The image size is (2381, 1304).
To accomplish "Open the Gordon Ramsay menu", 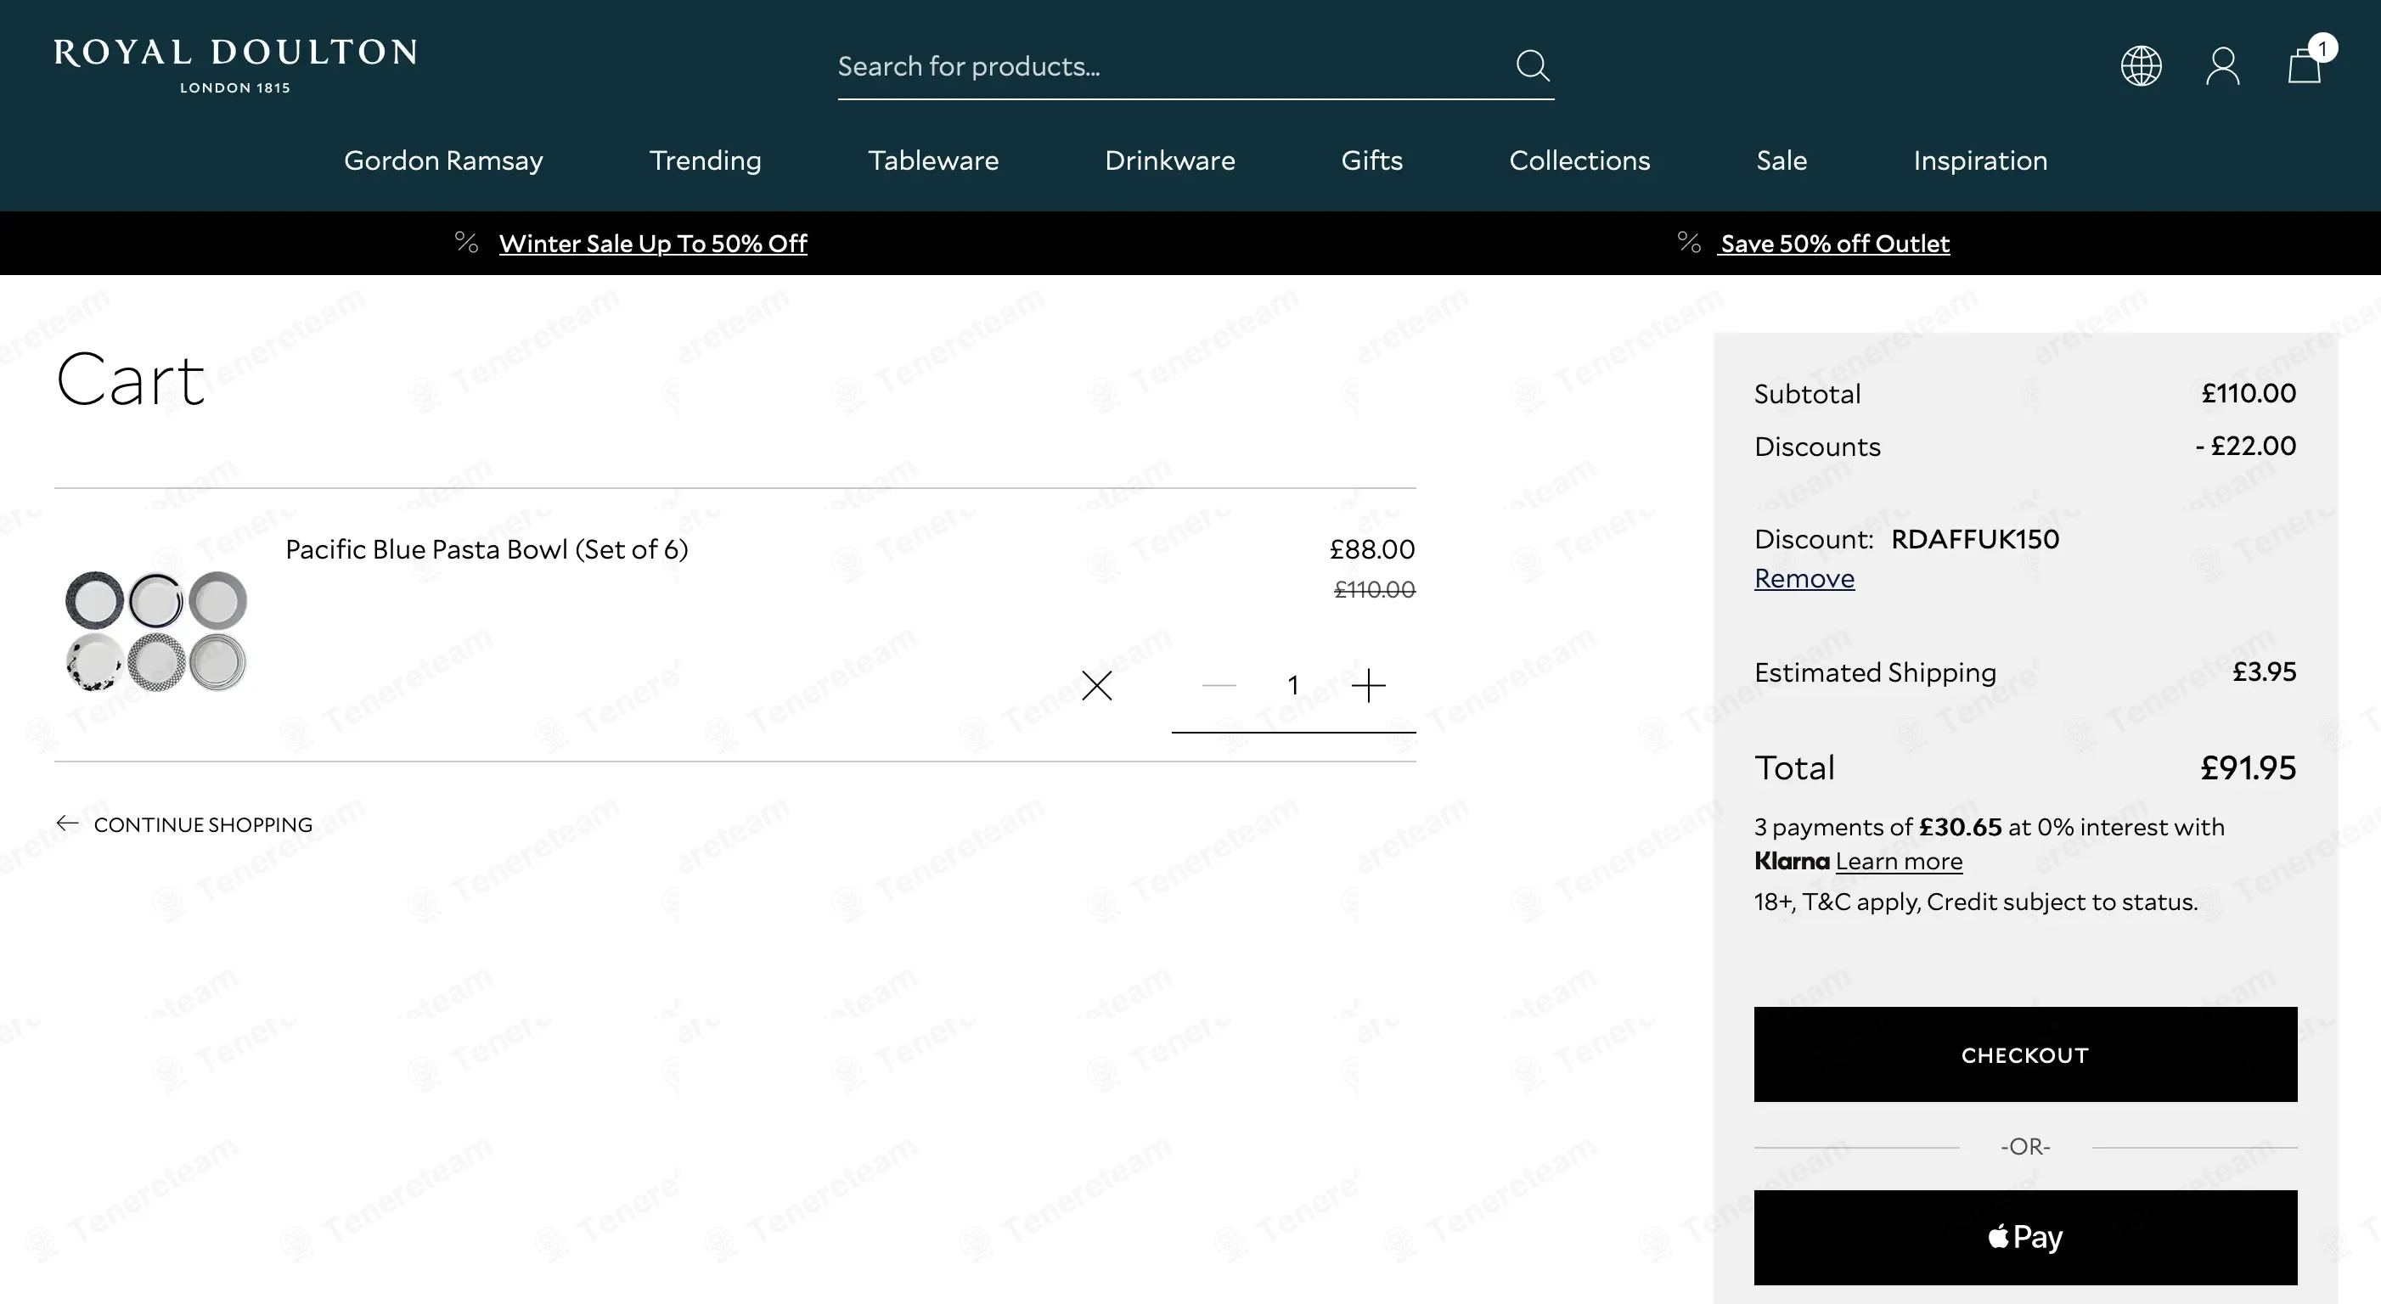I will click(x=443, y=160).
